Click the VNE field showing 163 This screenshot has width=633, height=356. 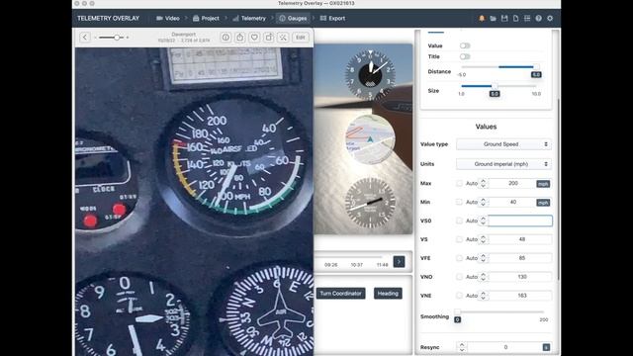520,296
